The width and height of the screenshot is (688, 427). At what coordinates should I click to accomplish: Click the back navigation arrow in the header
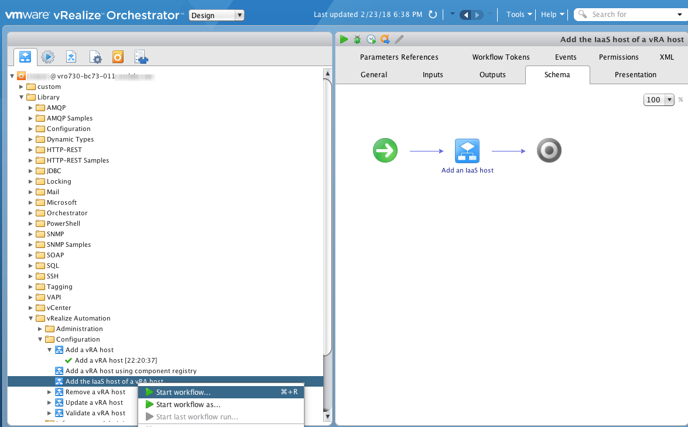tap(465, 15)
